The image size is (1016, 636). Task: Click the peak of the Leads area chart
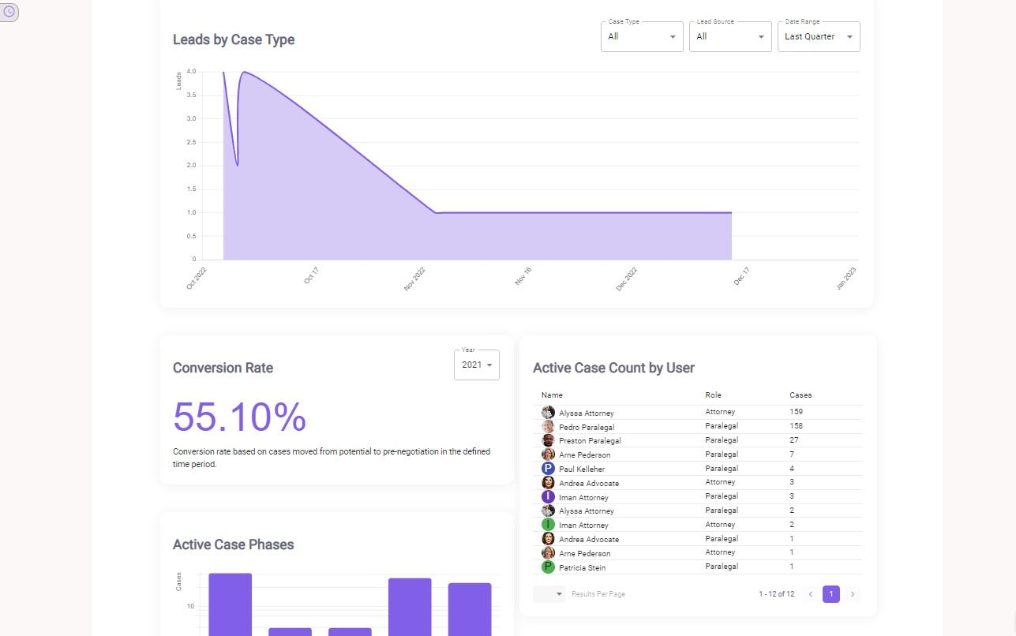click(x=246, y=73)
